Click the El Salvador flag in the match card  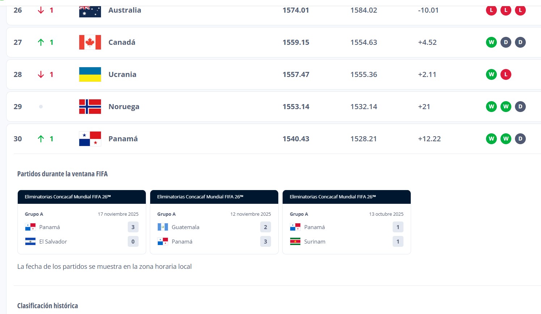point(30,241)
